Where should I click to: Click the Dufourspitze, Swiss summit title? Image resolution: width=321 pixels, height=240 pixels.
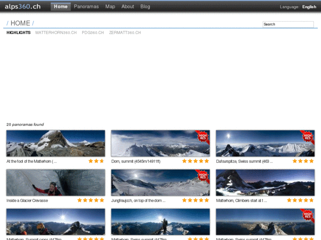(x=245, y=161)
